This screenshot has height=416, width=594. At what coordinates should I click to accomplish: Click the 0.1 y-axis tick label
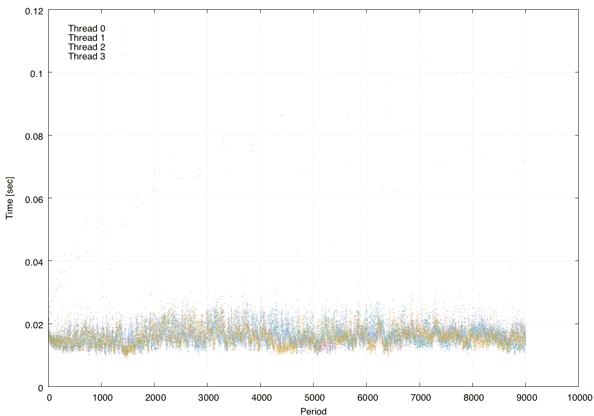point(36,73)
